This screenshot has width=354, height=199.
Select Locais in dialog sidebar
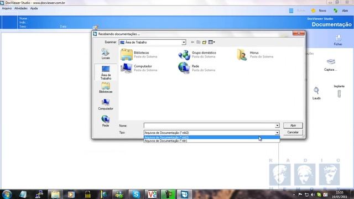106,54
